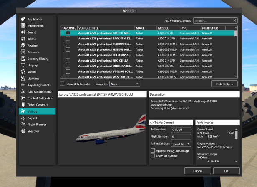Go to Scenery Library section

click(x=37, y=59)
